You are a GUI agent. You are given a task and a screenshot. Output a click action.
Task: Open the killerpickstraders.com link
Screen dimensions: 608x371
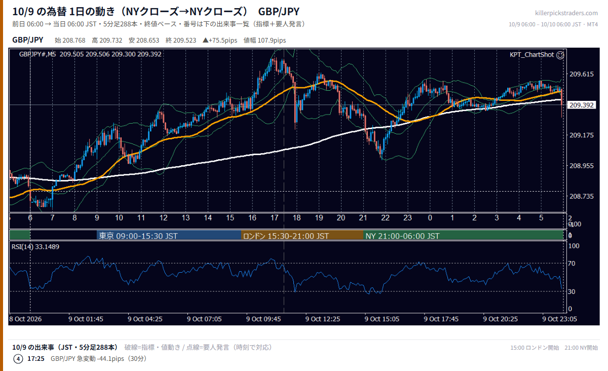(566, 13)
